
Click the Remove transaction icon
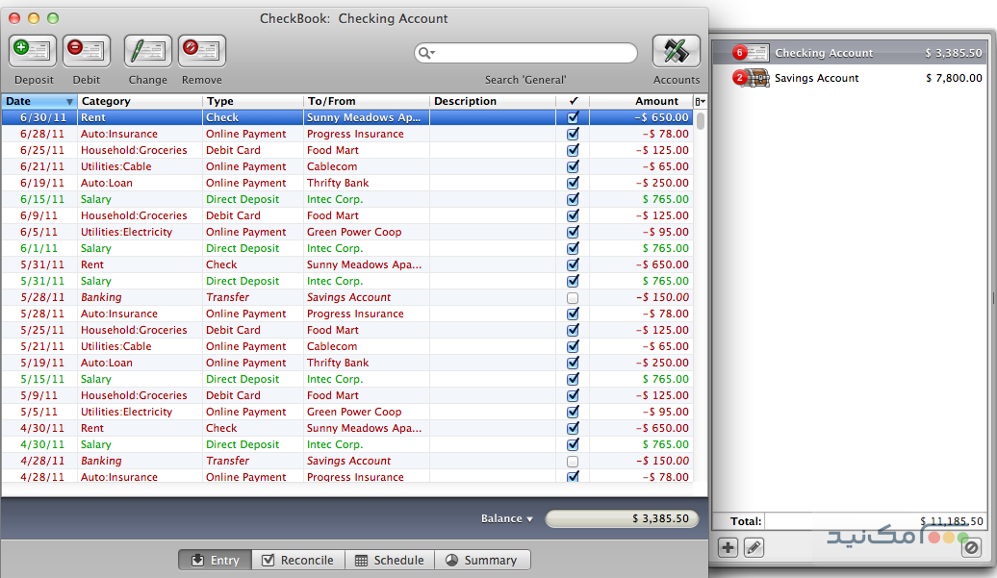[x=202, y=51]
